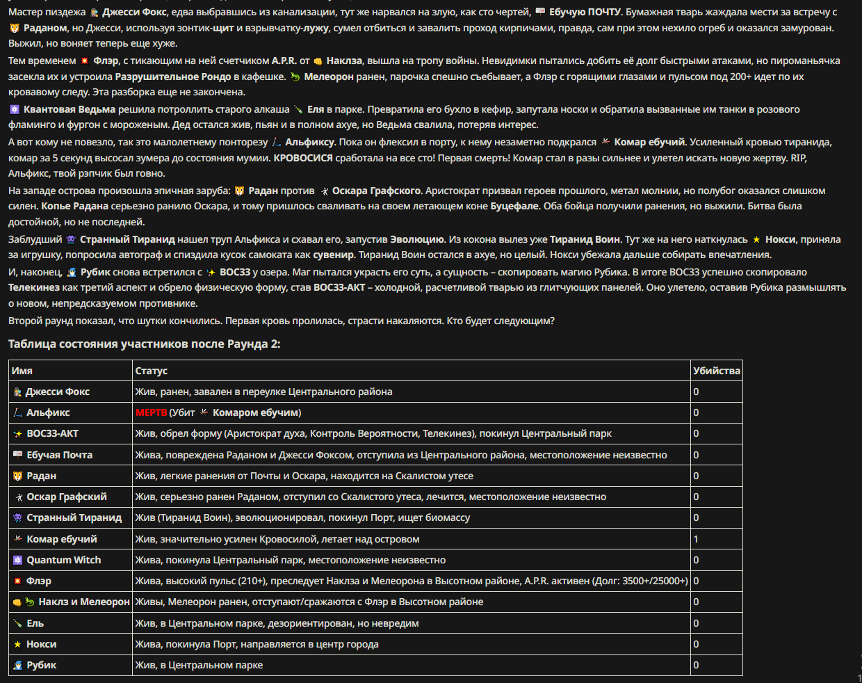Click the mage emoji before Рубик in paragraph
This screenshot has height=683, width=862.
click(72, 273)
